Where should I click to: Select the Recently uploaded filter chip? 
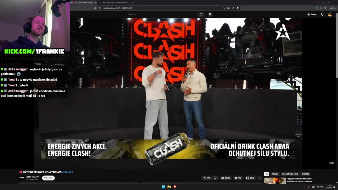(290, 174)
